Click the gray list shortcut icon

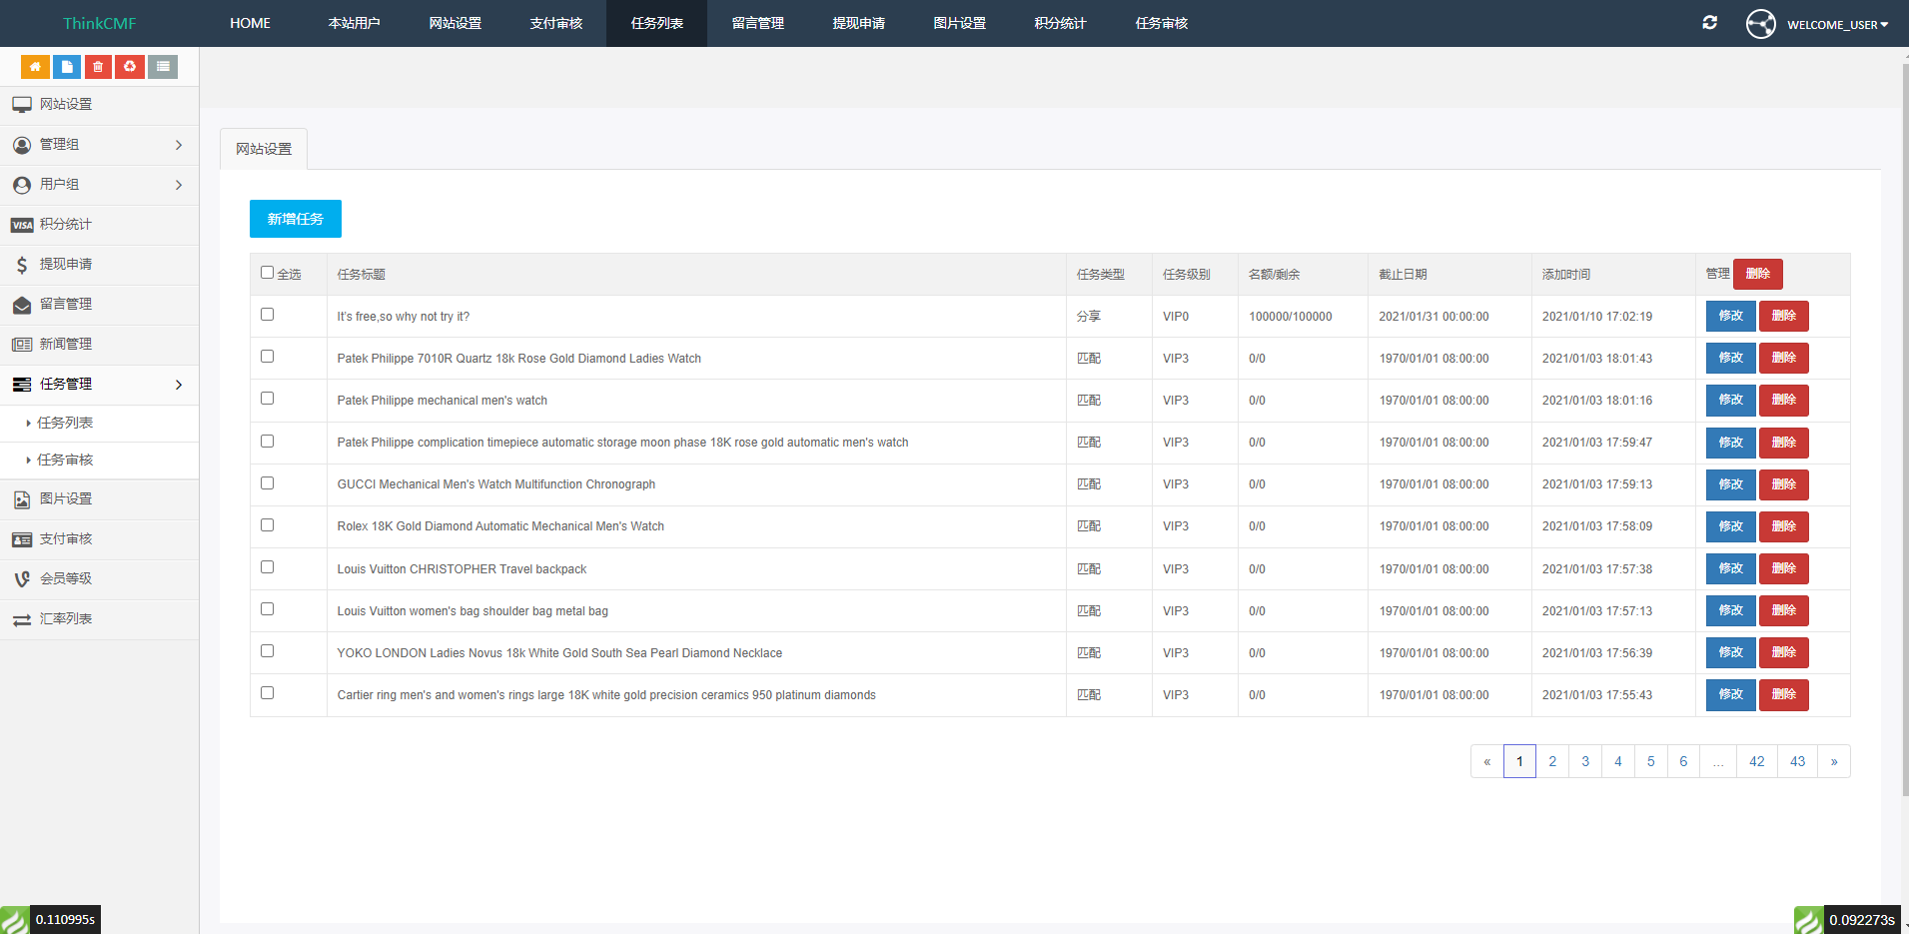pyautogui.click(x=163, y=67)
